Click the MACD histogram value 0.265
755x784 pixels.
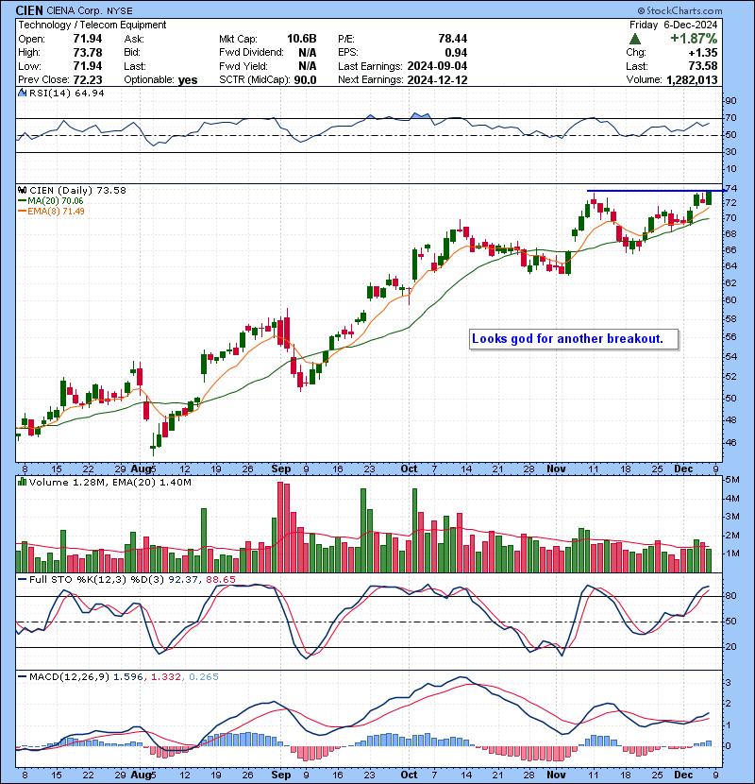coord(203,677)
